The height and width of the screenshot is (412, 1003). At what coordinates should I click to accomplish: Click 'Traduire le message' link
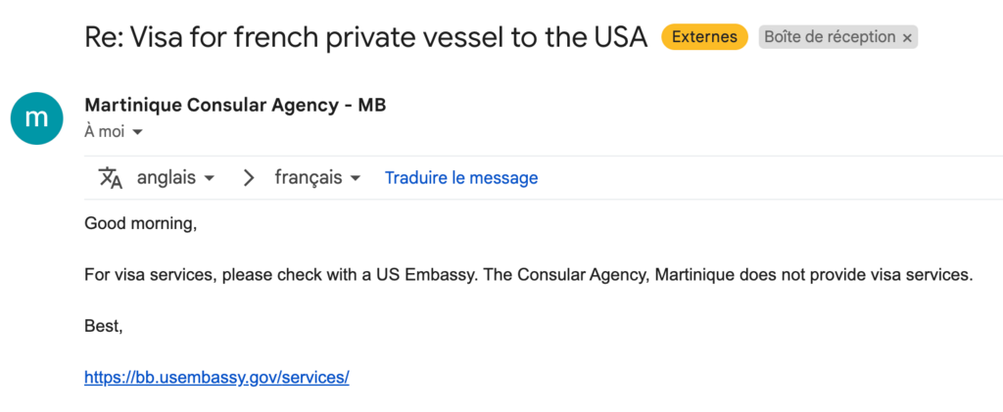pyautogui.click(x=461, y=177)
